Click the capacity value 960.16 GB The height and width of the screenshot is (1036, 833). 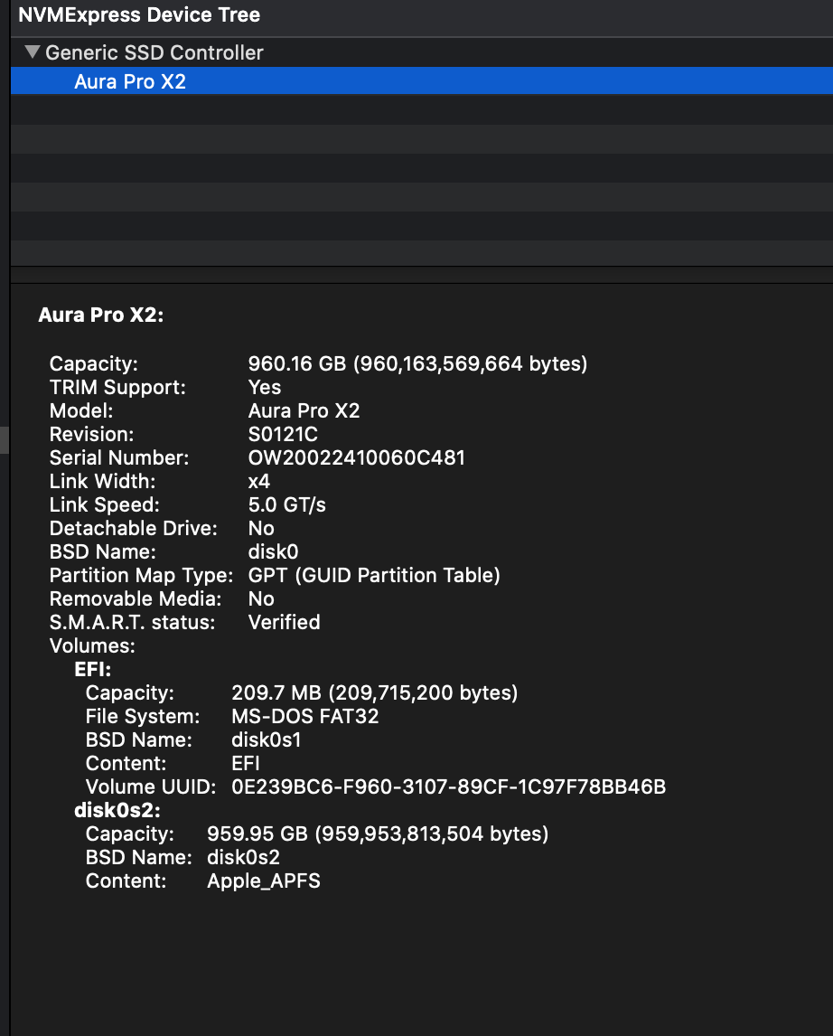(417, 364)
